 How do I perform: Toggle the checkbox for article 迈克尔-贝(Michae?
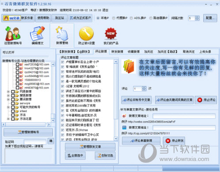[62, 130]
